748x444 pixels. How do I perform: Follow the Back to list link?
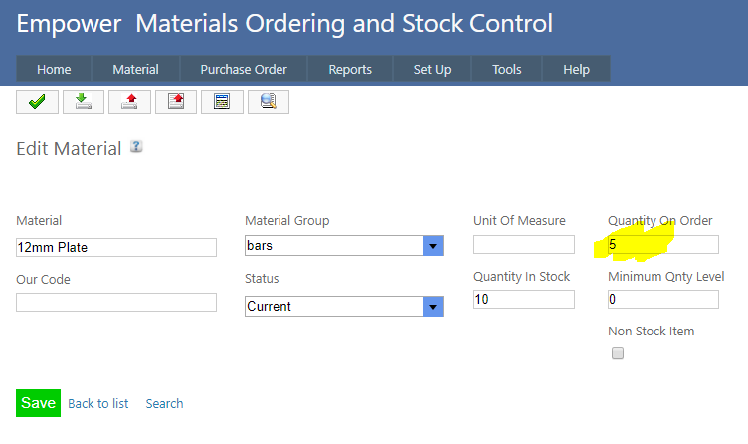(98, 403)
